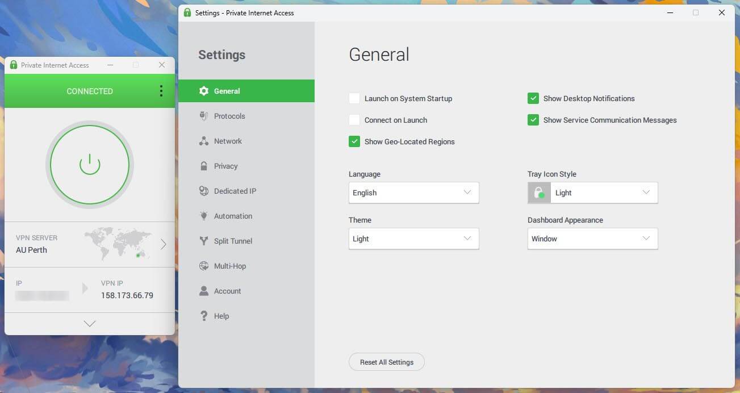Open the Dashboard Appearance dropdown showing Window
Image resolution: width=740 pixels, height=393 pixels.
click(593, 239)
